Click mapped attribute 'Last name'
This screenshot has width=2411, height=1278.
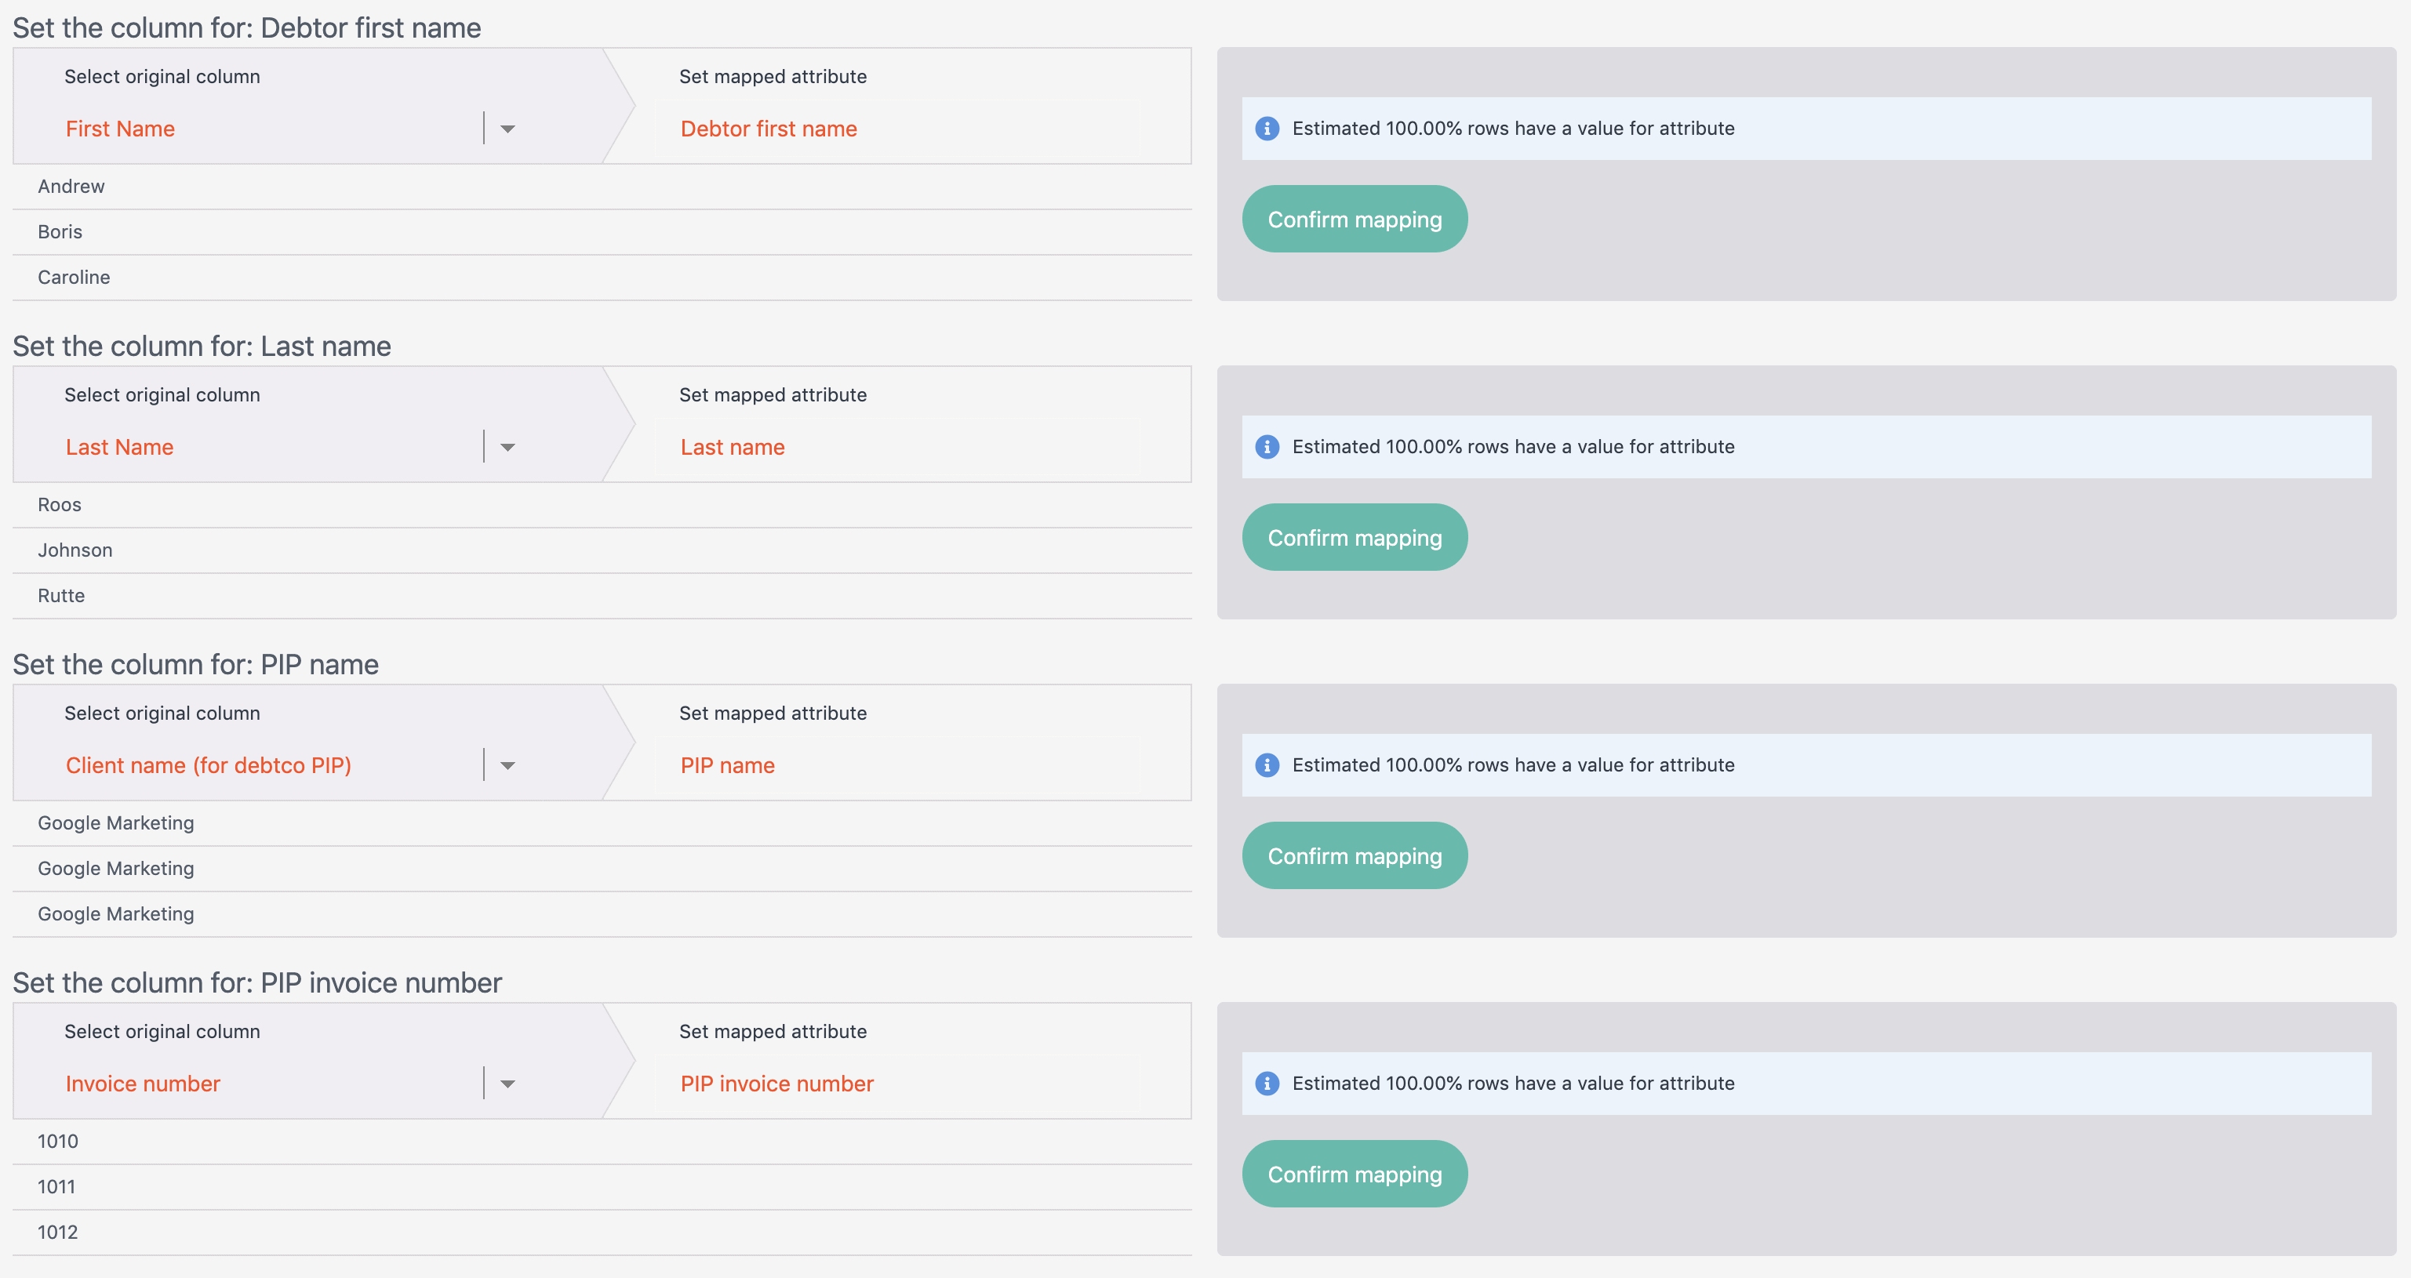click(732, 447)
